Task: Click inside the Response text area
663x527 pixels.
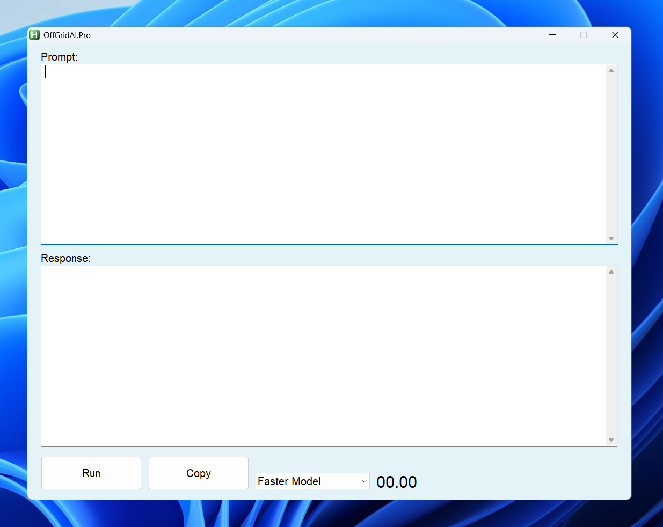Action: (x=324, y=355)
